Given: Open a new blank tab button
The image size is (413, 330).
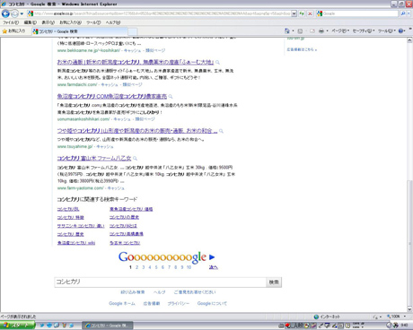Looking at the screenshot, I should [133, 31].
